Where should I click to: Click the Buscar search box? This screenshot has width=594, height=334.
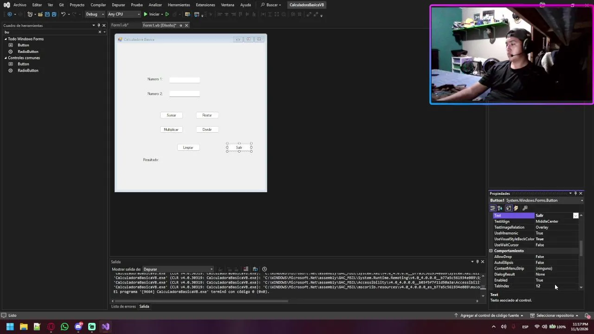(271, 5)
